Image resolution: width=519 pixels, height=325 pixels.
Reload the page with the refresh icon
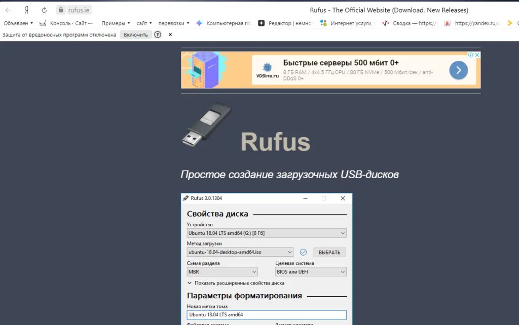[x=44, y=10]
